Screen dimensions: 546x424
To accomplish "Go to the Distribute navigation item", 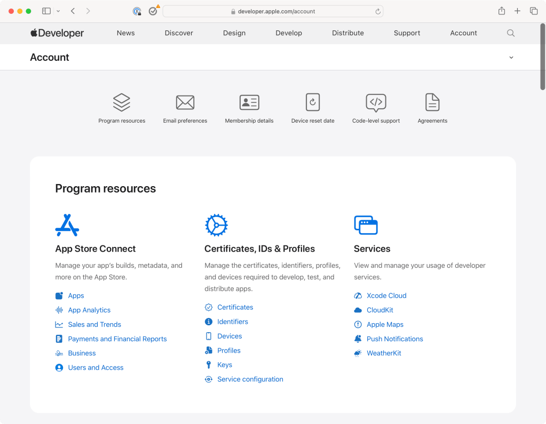I will (x=348, y=33).
